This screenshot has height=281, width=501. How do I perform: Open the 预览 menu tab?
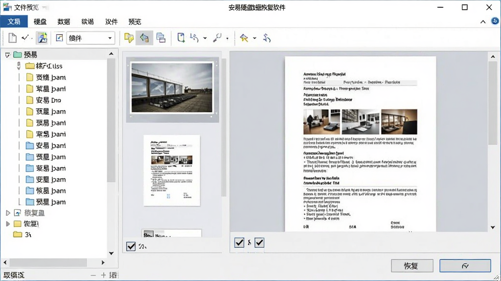[135, 21]
